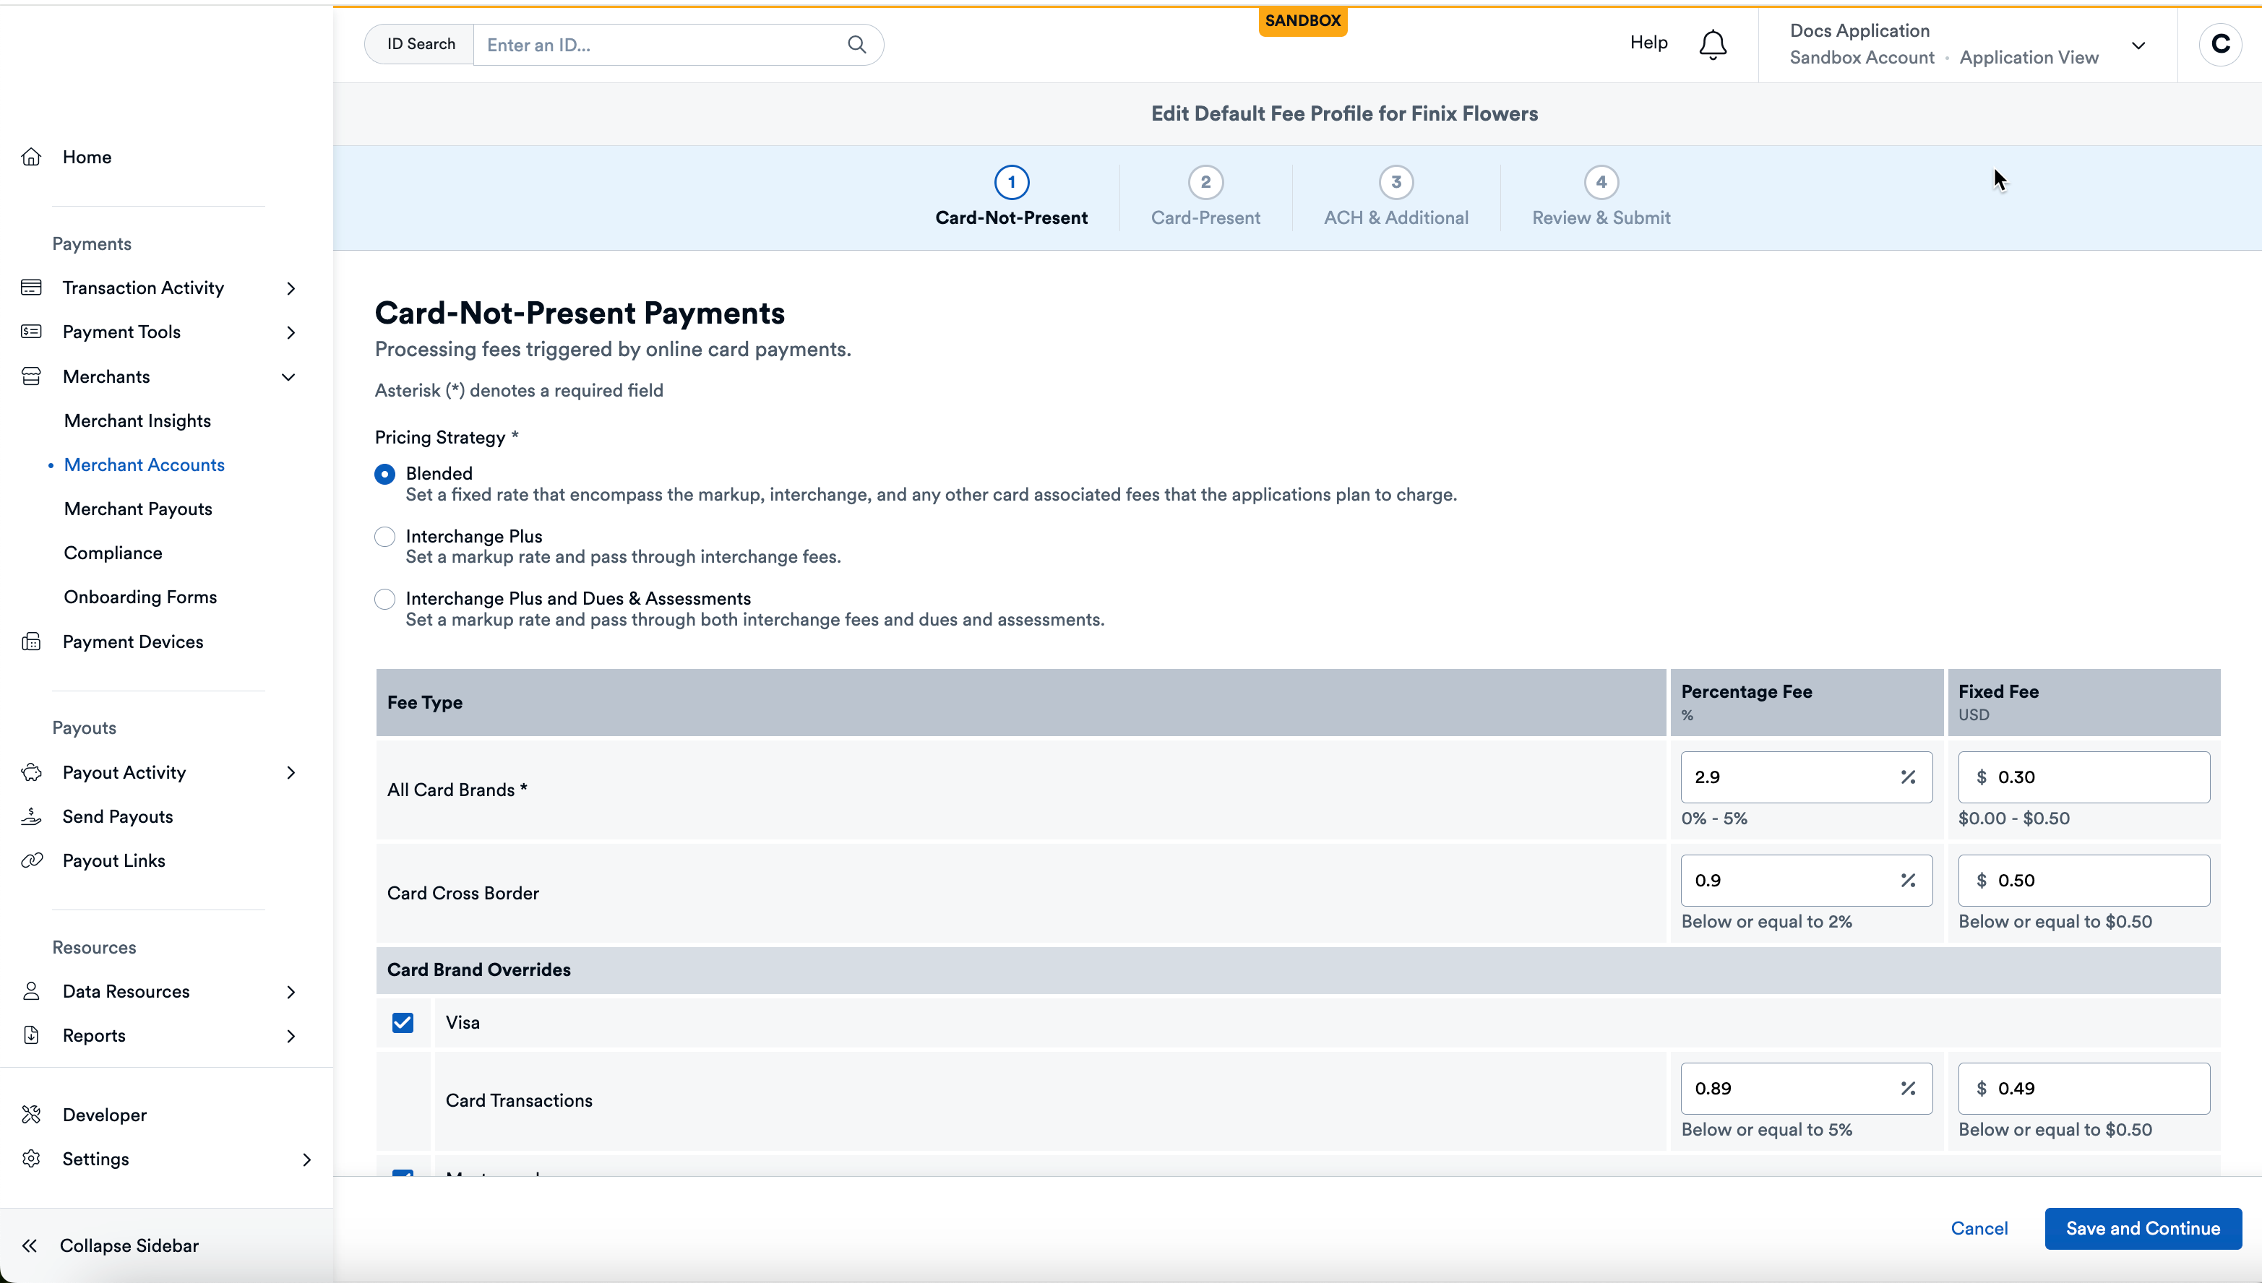Viewport: 2262px width, 1283px height.
Task: Collapse the Merchants section chevron
Action: 289,376
